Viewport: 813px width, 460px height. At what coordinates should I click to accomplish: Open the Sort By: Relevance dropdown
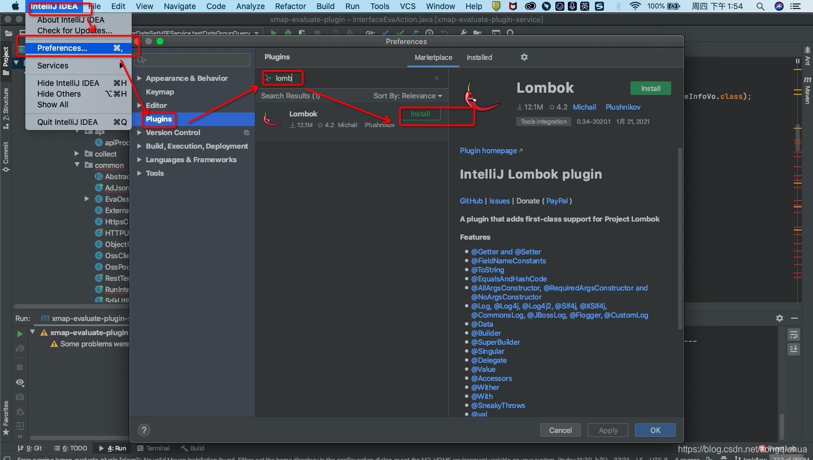click(407, 96)
